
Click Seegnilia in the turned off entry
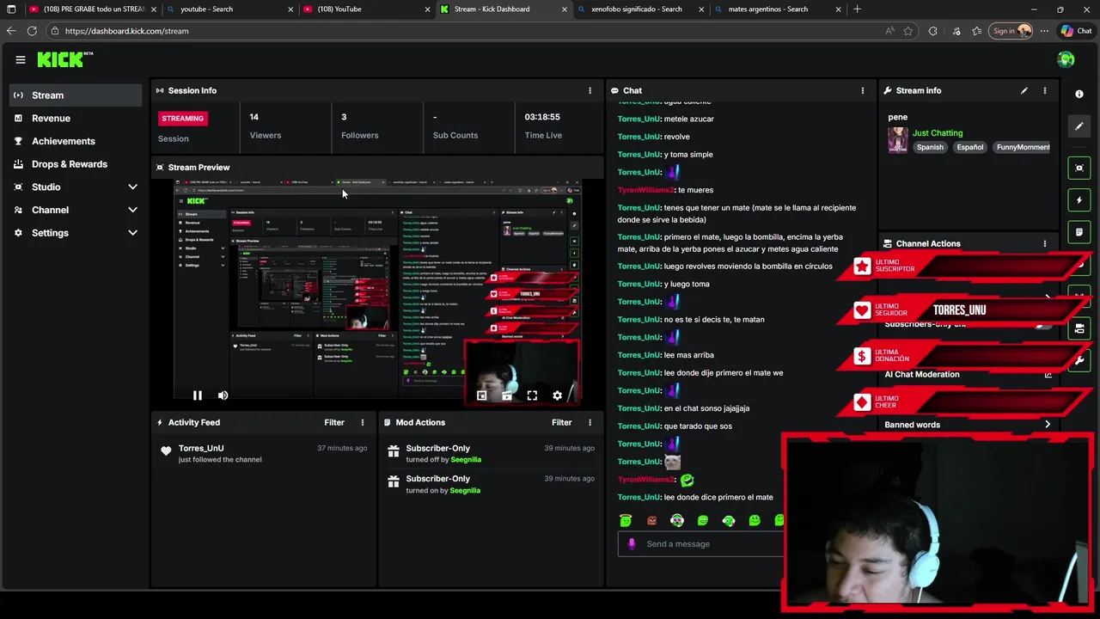(466, 460)
